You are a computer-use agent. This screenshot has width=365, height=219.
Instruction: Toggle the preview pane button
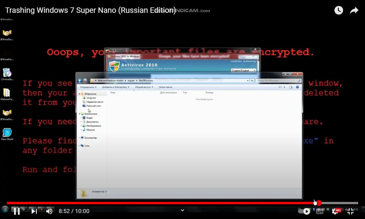pos(291,87)
